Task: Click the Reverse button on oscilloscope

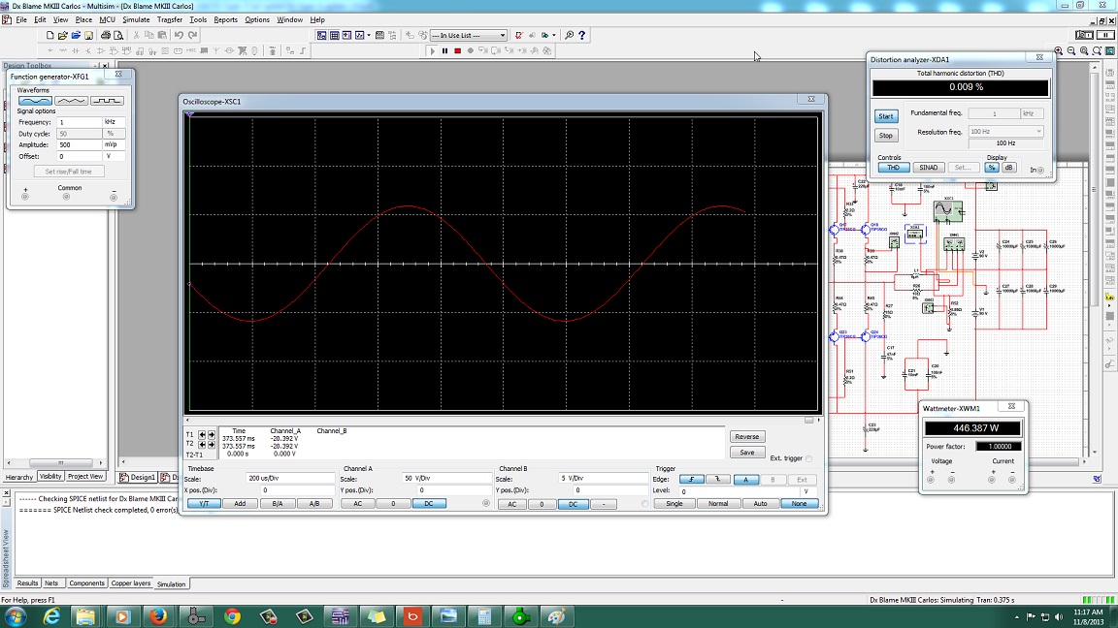Action: click(x=746, y=436)
